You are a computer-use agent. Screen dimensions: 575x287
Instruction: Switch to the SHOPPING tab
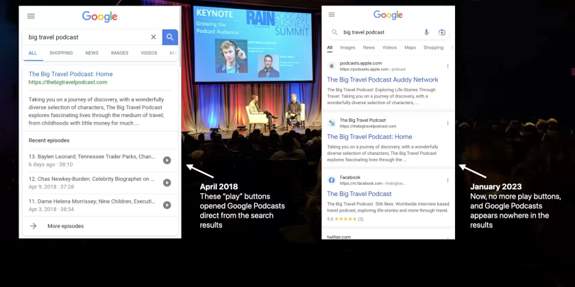[x=61, y=53]
